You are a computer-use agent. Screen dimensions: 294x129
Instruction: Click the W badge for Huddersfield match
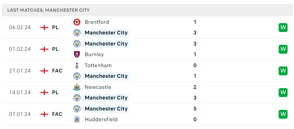[x=283, y=114]
